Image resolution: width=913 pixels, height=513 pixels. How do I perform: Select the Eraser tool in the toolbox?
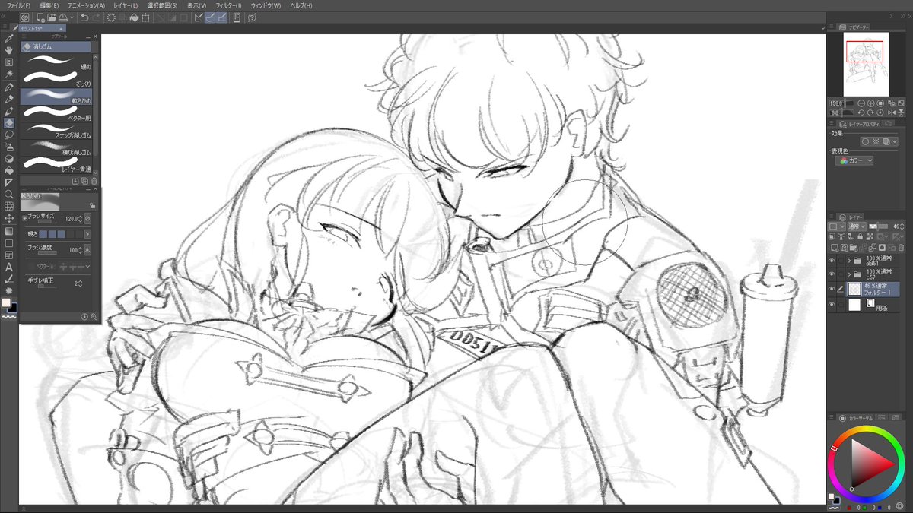point(9,122)
